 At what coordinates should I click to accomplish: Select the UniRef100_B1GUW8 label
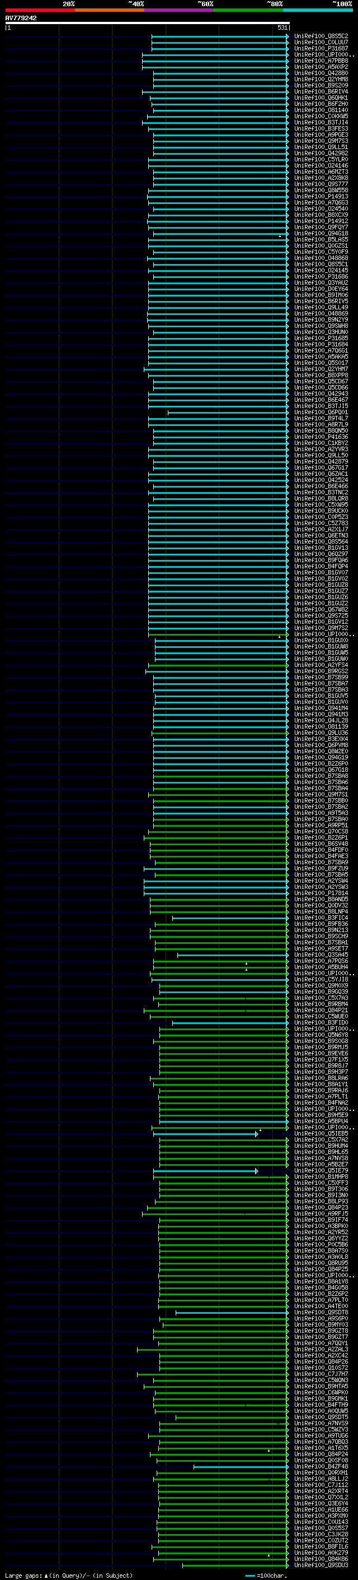click(321, 646)
